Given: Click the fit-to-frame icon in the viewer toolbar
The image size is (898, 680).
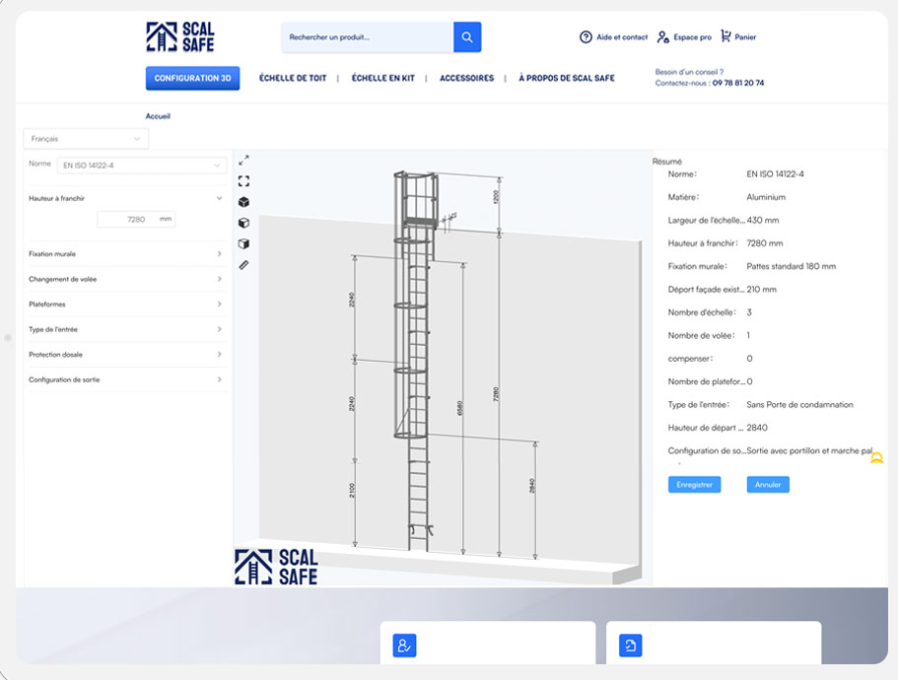Looking at the screenshot, I should 244,180.
